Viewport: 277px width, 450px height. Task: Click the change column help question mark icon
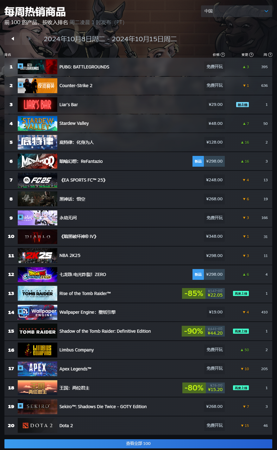251,55
